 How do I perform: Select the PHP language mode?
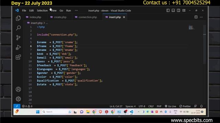tap(159, 106)
